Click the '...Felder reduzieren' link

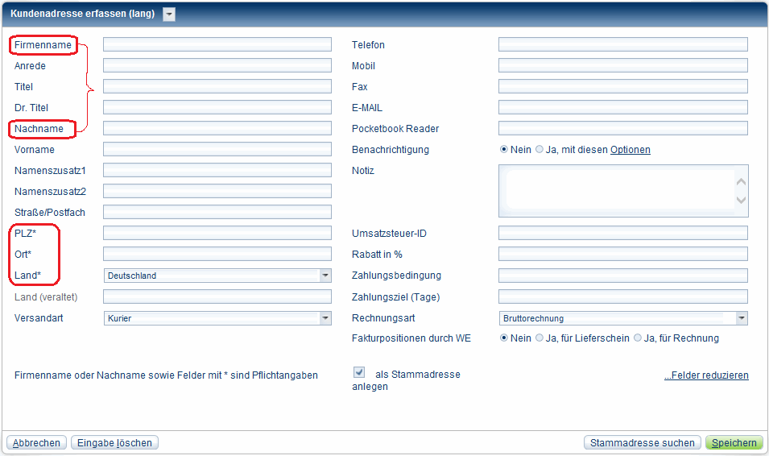[706, 375]
